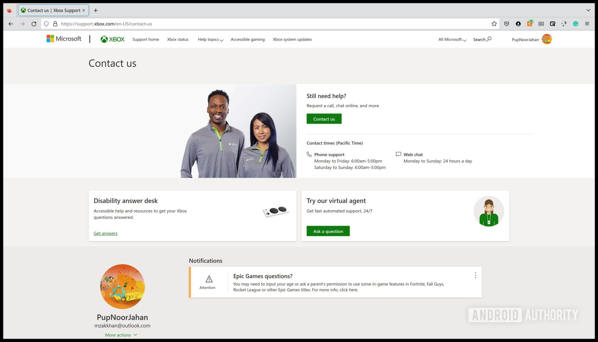
Task: Click the Xbox system updates tab
Action: click(x=292, y=39)
